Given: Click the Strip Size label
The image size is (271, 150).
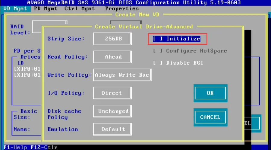Looking at the screenshot, I should (x=66, y=39).
